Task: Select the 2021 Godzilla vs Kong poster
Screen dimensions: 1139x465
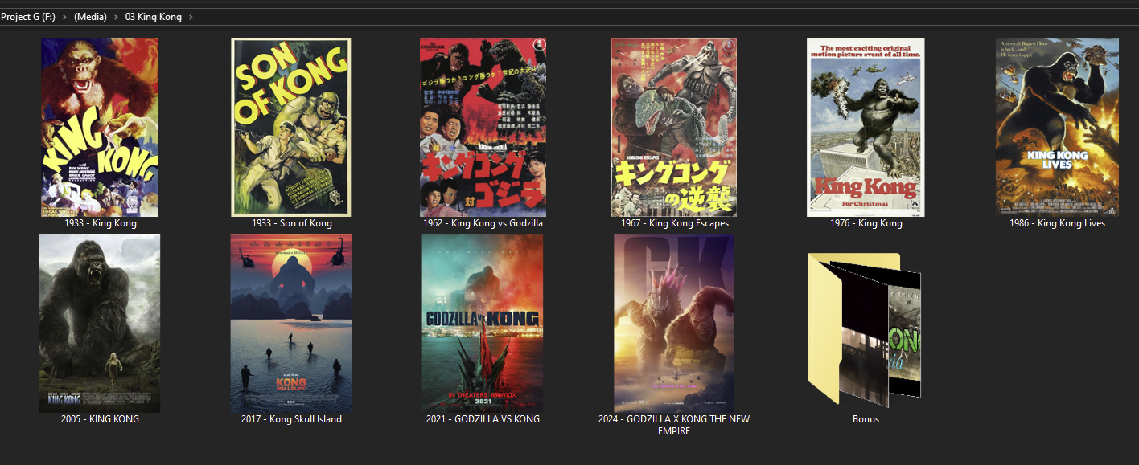Action: point(483,323)
